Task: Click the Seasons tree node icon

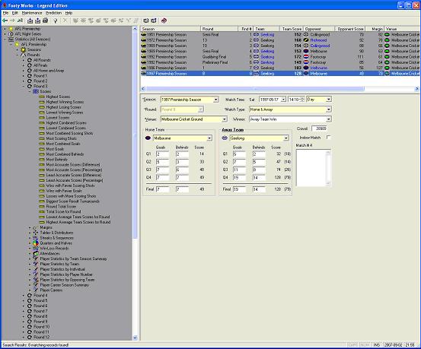Action: pyautogui.click(x=24, y=49)
